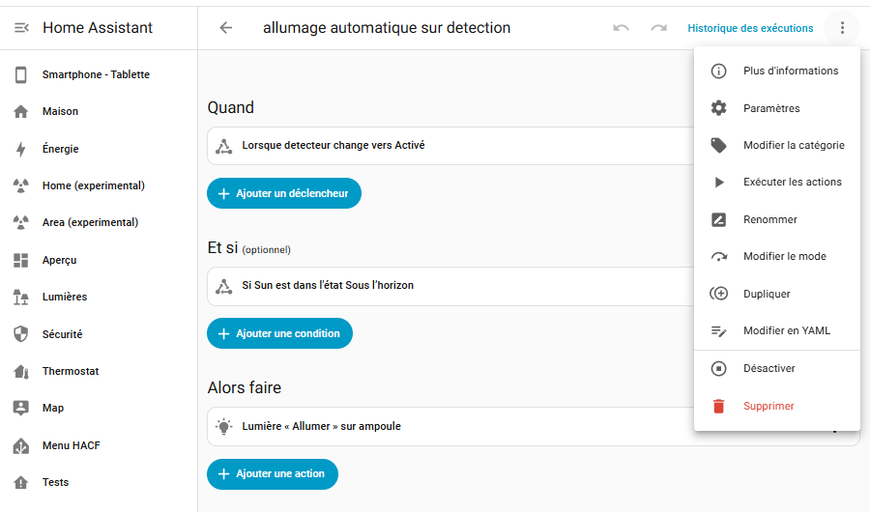Click the undo arrow icon
This screenshot has height=512, width=870.
(x=621, y=28)
